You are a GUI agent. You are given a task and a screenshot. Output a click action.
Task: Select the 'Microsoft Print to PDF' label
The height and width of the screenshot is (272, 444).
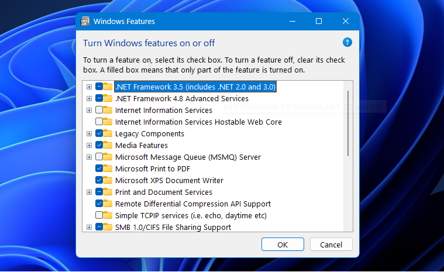153,168
